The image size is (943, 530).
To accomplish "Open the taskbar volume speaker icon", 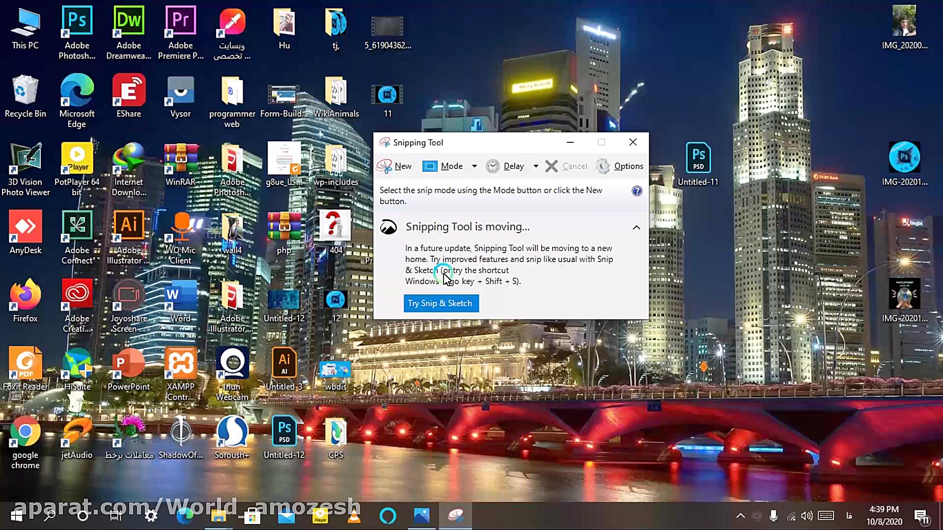I will coord(806,516).
